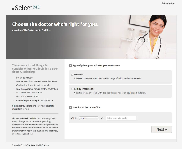Click the Better Health Coalition bold text
This screenshot has height=149, width=182.
coord(25,118)
